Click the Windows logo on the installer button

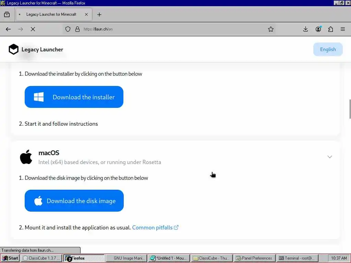click(x=39, y=97)
